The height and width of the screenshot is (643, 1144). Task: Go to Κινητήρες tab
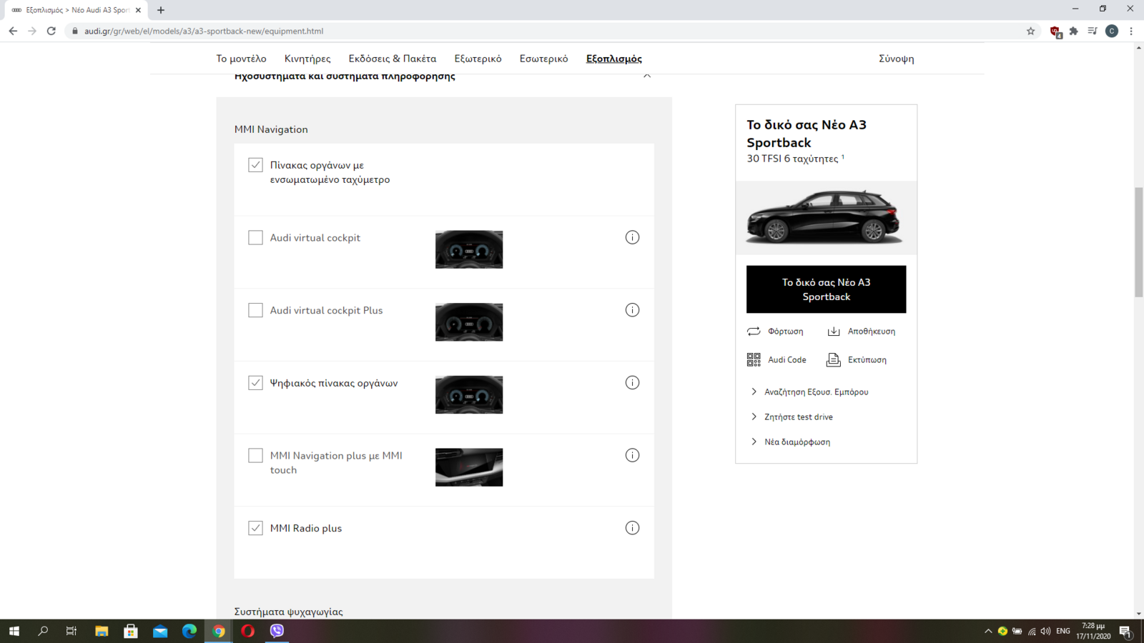(x=307, y=59)
